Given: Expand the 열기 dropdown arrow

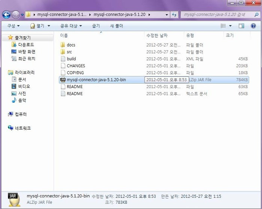Looking at the screenshot, I should (x=49, y=26).
